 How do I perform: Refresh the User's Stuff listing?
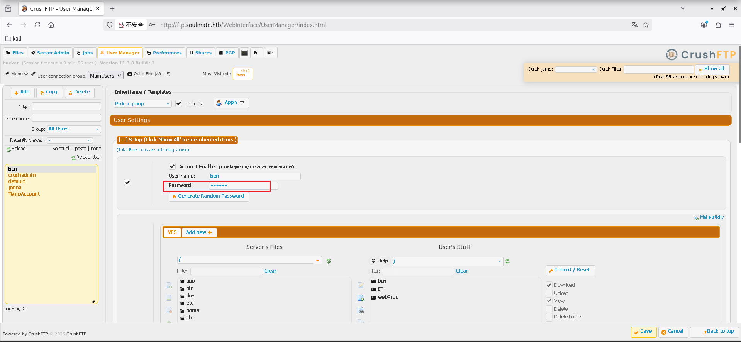[508, 261]
